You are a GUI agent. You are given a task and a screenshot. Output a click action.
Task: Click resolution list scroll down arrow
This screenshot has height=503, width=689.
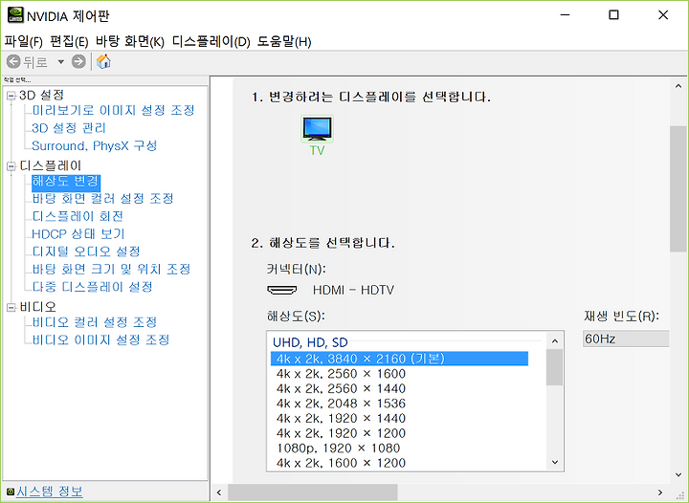[x=554, y=462]
